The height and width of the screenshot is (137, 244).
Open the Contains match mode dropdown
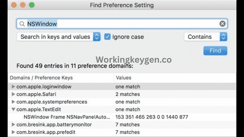[x=206, y=37]
